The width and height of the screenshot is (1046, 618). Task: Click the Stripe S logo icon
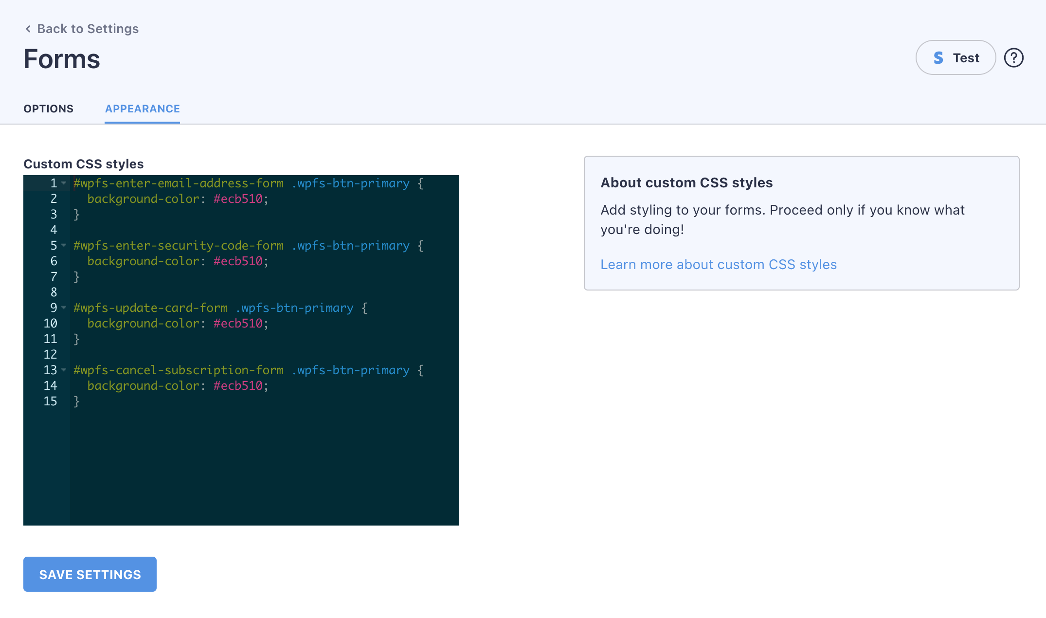pos(938,58)
